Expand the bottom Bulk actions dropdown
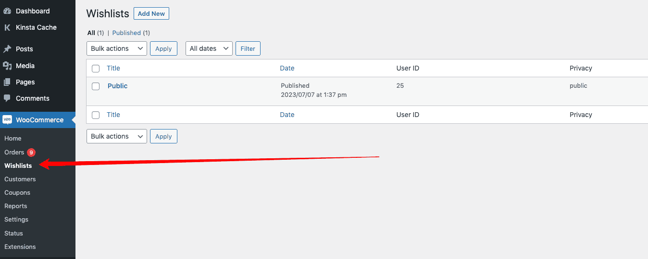Image resolution: width=648 pixels, height=259 pixels. [117, 136]
